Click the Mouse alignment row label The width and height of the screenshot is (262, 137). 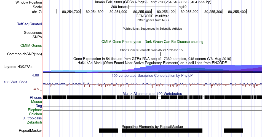click(x=36, y=102)
